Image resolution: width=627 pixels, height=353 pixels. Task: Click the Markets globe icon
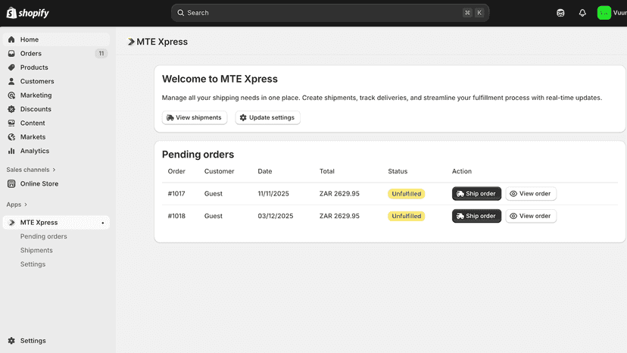tap(11, 137)
